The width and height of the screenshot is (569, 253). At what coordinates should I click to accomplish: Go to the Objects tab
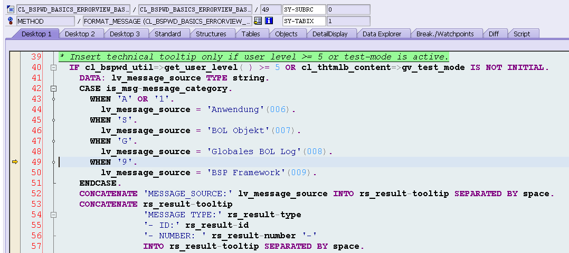(x=286, y=34)
